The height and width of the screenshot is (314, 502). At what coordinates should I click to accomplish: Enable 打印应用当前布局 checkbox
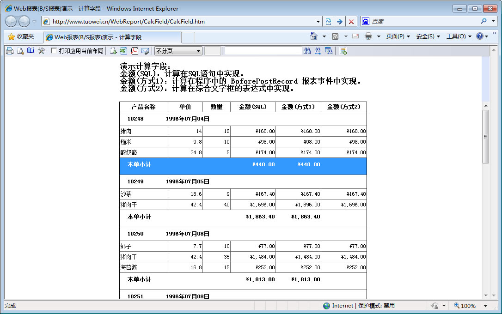[x=54, y=51]
